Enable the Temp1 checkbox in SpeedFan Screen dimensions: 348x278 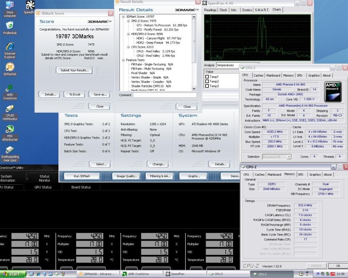(207, 77)
